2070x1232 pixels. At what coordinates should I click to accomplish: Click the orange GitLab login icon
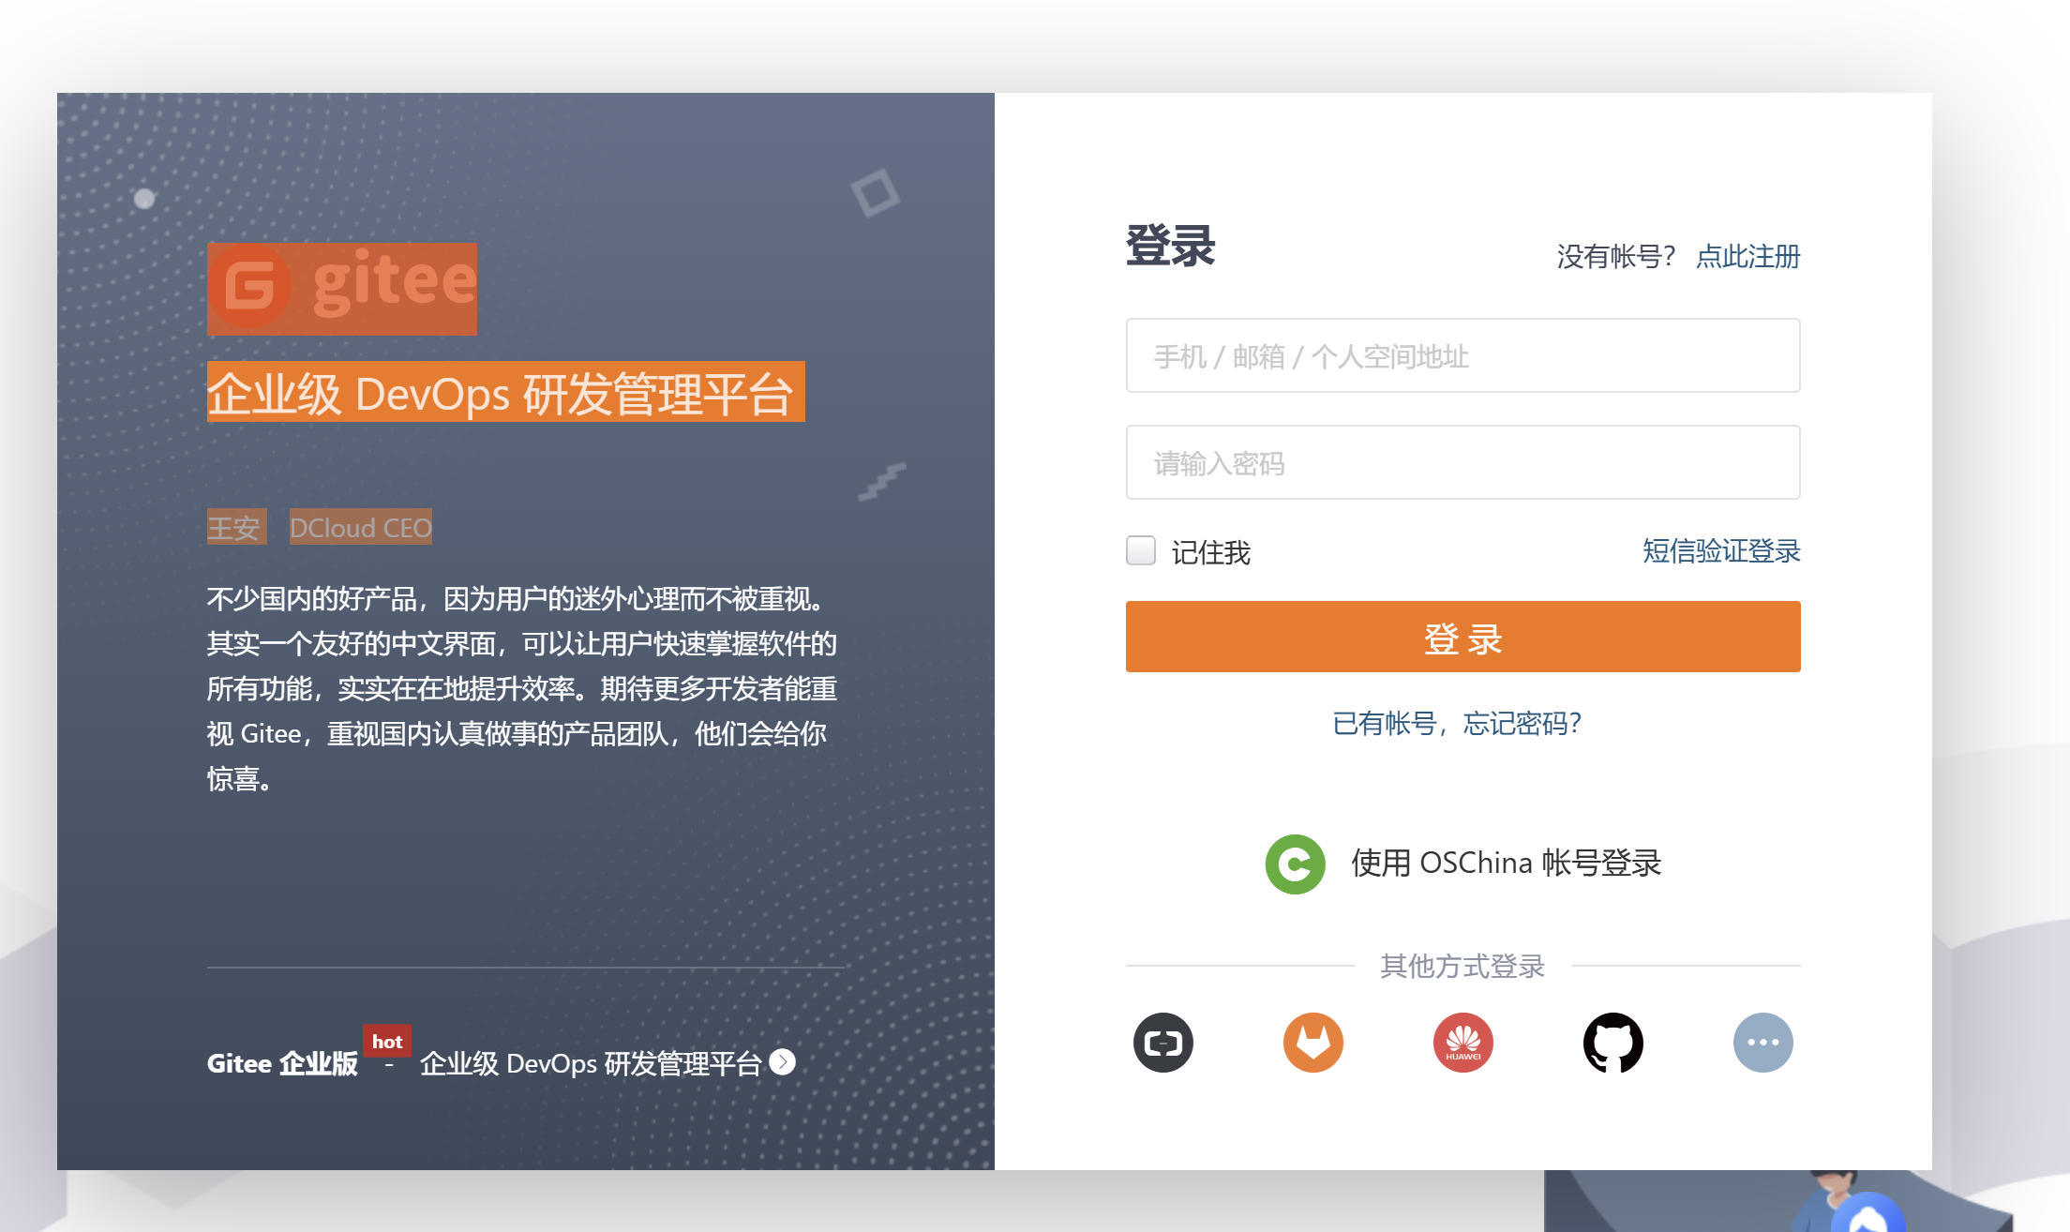tap(1312, 1042)
